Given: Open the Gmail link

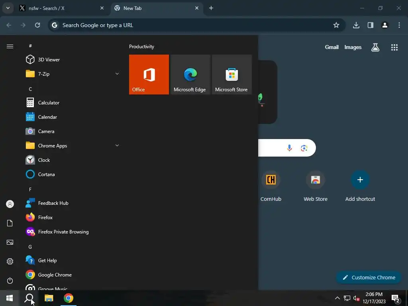Looking at the screenshot, I should point(332,47).
